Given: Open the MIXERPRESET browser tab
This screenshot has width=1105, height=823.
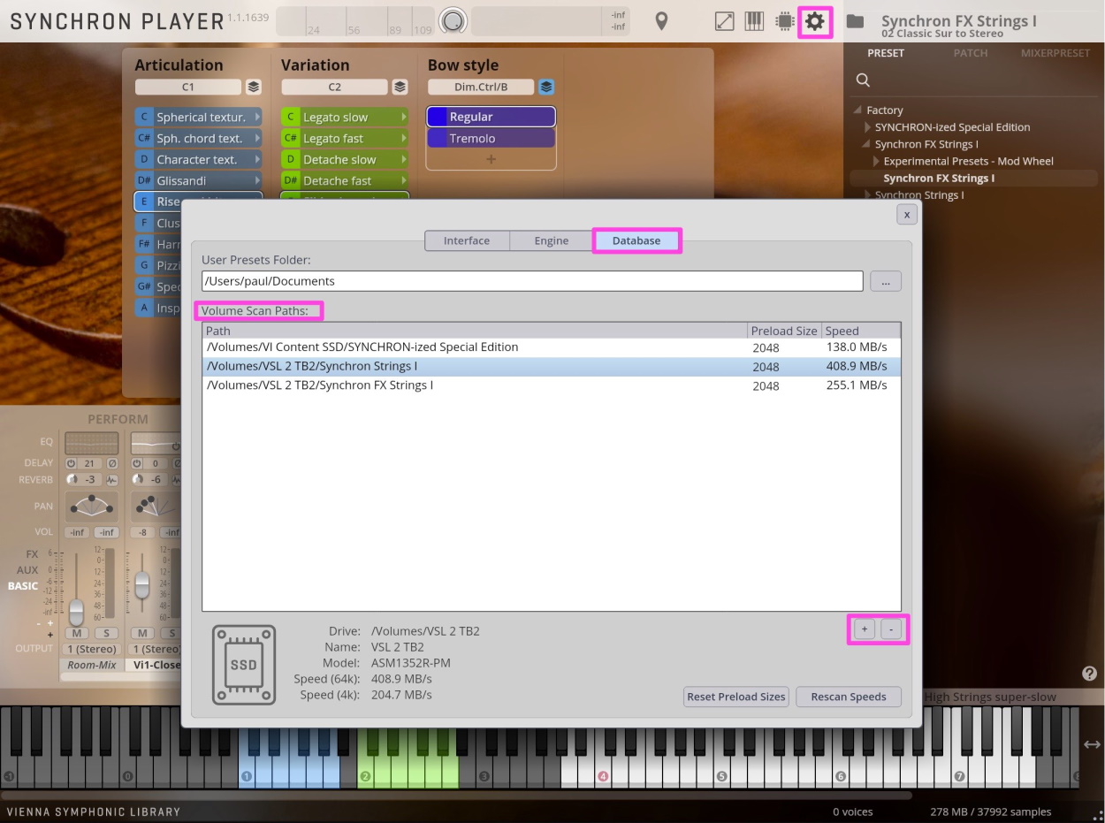Looking at the screenshot, I should (x=1055, y=53).
